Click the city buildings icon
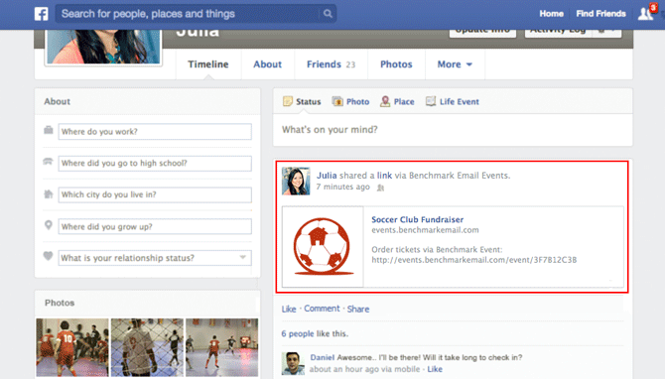This screenshot has width=665, height=379. tap(49, 194)
